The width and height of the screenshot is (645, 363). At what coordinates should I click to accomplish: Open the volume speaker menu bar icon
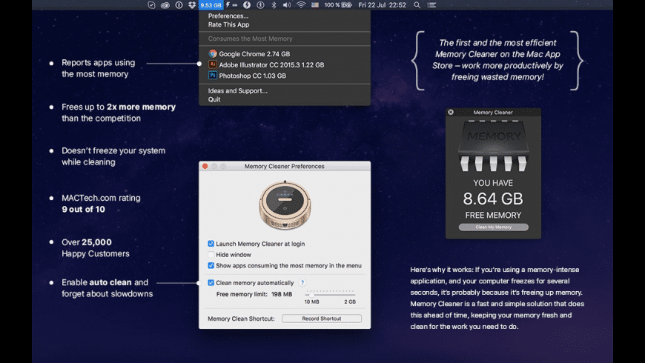287,5
